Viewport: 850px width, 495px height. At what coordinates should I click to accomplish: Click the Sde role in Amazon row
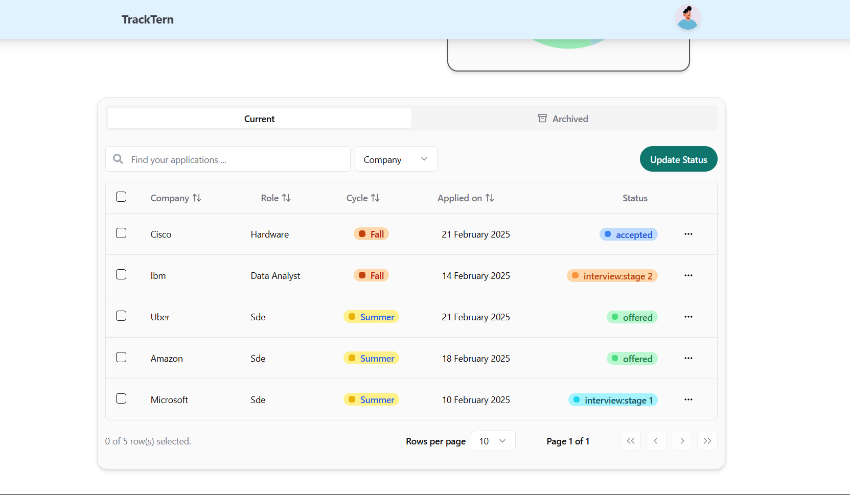click(258, 359)
